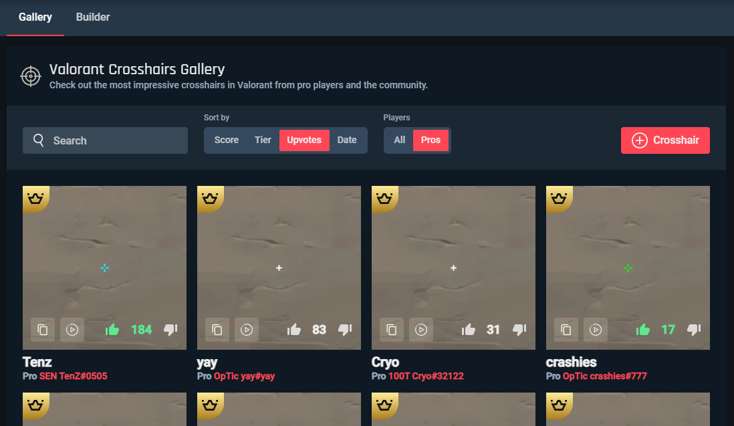Add a new Crosshair with red button

(665, 140)
